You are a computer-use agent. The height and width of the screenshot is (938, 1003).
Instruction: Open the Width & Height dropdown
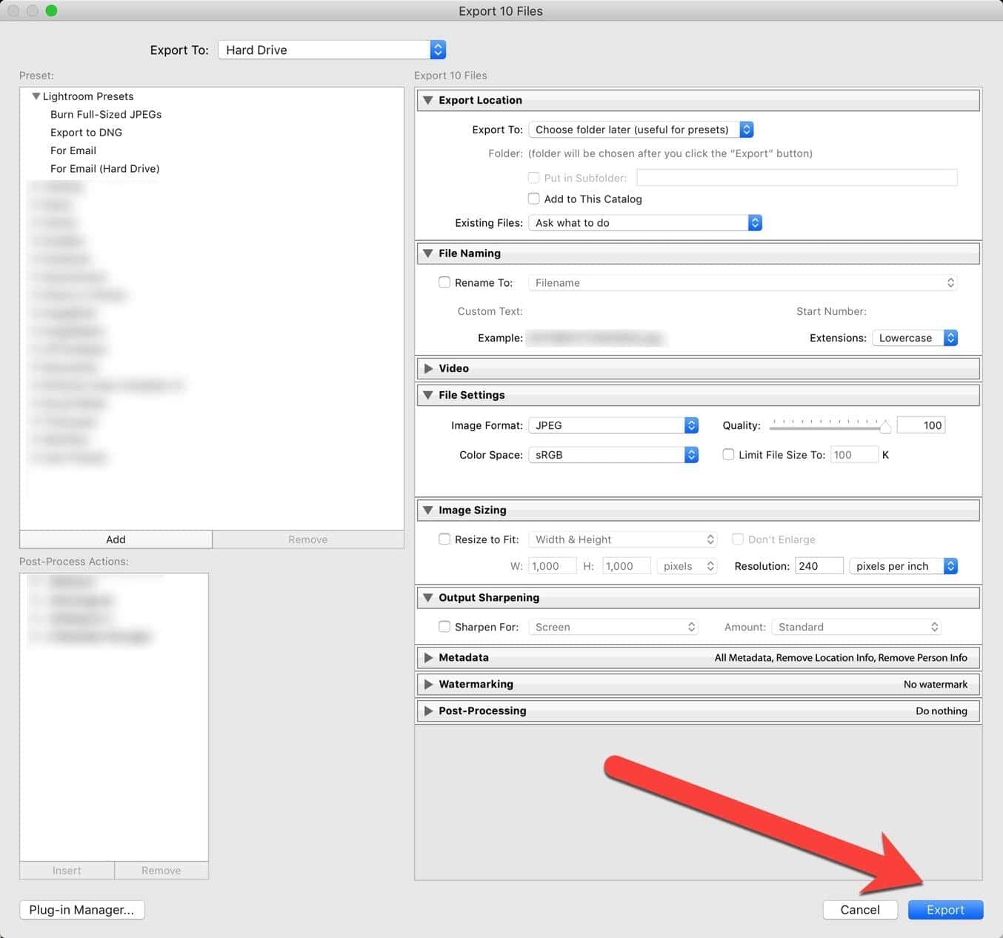pyautogui.click(x=623, y=539)
